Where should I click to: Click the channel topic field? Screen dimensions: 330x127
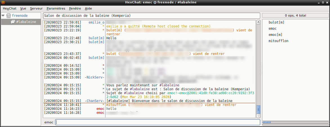152,16
